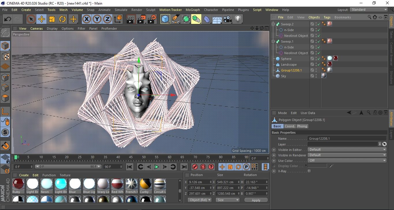Switch to the Coord. tab
This screenshot has height=210, width=394.
click(289, 126)
